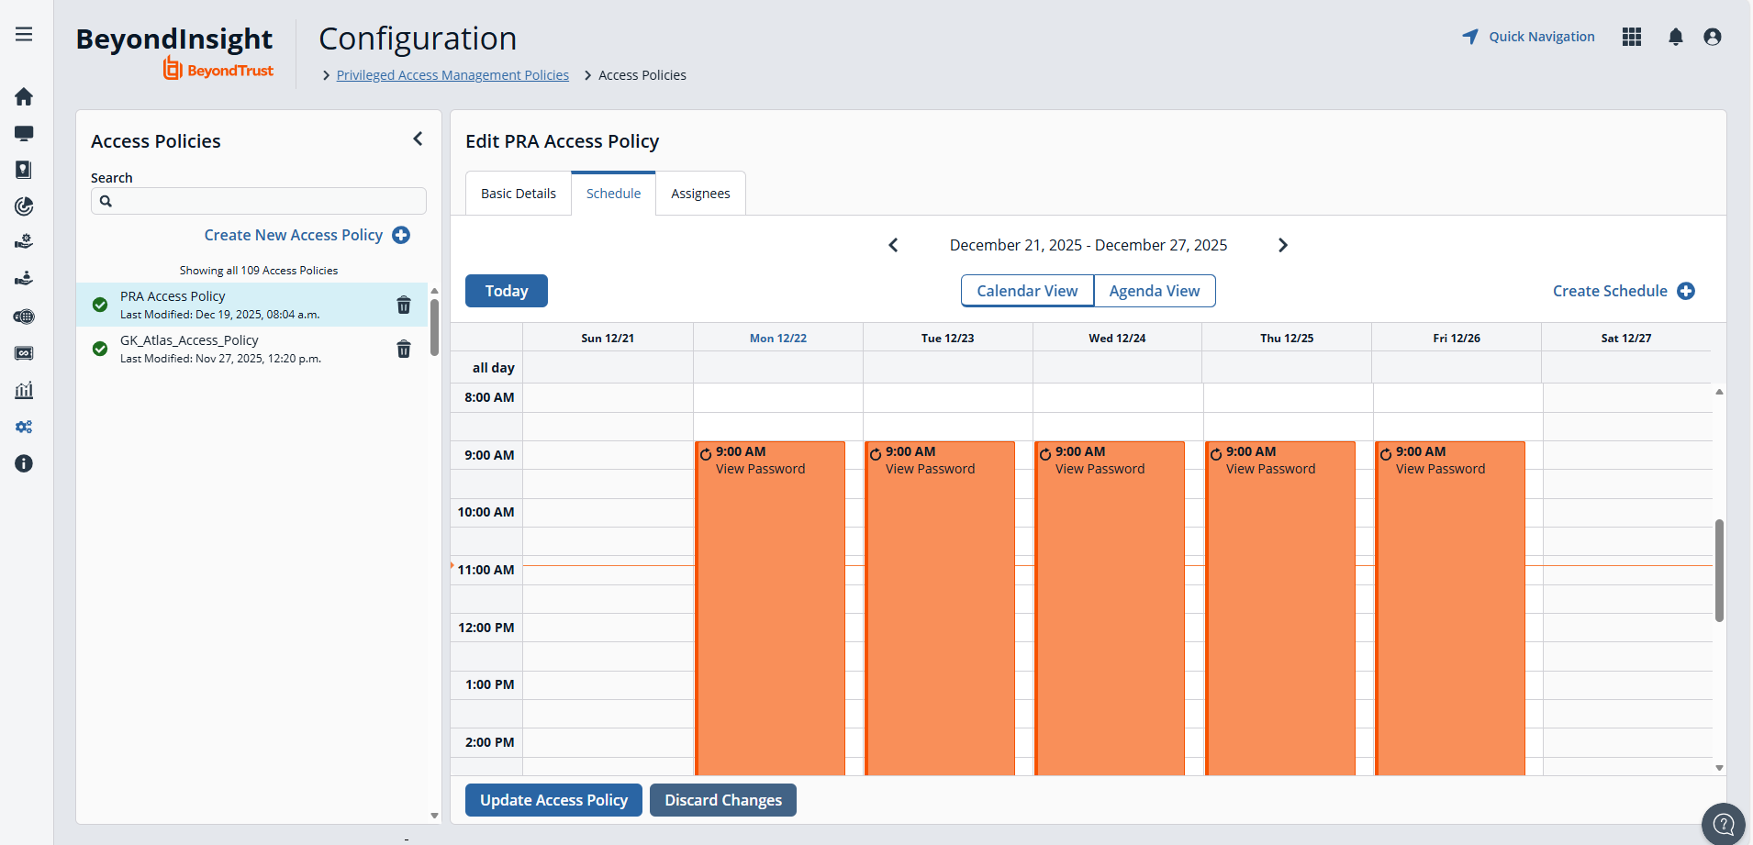Open Monday 12/22 View Password schedule

click(770, 608)
